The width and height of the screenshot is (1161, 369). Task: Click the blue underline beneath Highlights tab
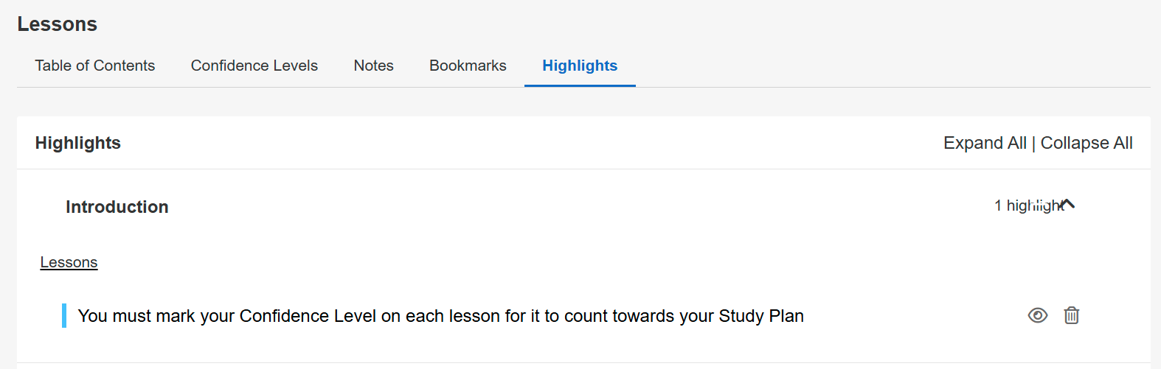coord(580,85)
